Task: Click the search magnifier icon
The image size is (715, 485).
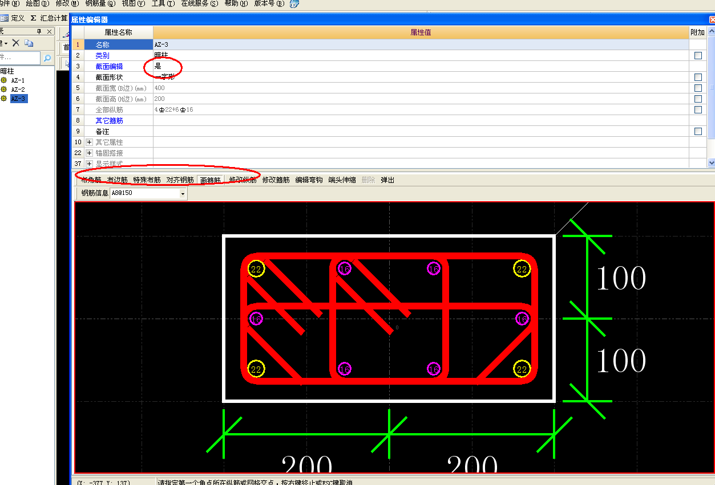Action: coord(47,58)
